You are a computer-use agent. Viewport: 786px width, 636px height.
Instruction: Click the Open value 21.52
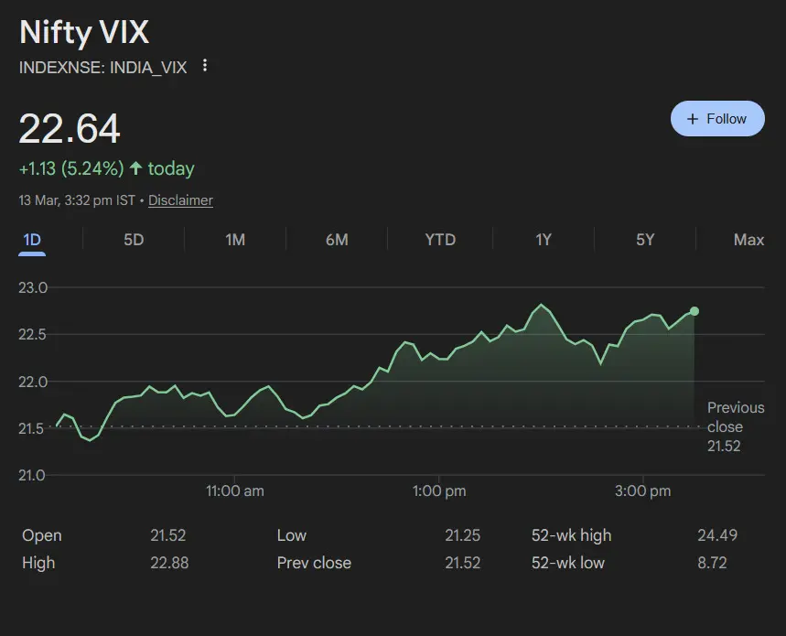point(169,535)
